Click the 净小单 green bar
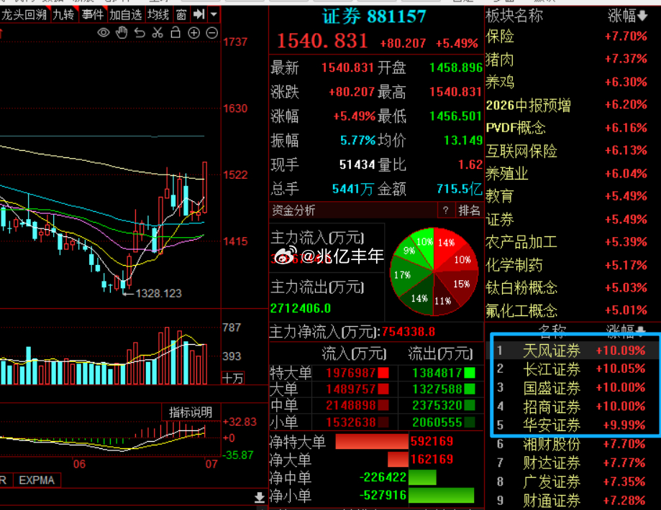This screenshot has height=510, width=661. tap(441, 495)
